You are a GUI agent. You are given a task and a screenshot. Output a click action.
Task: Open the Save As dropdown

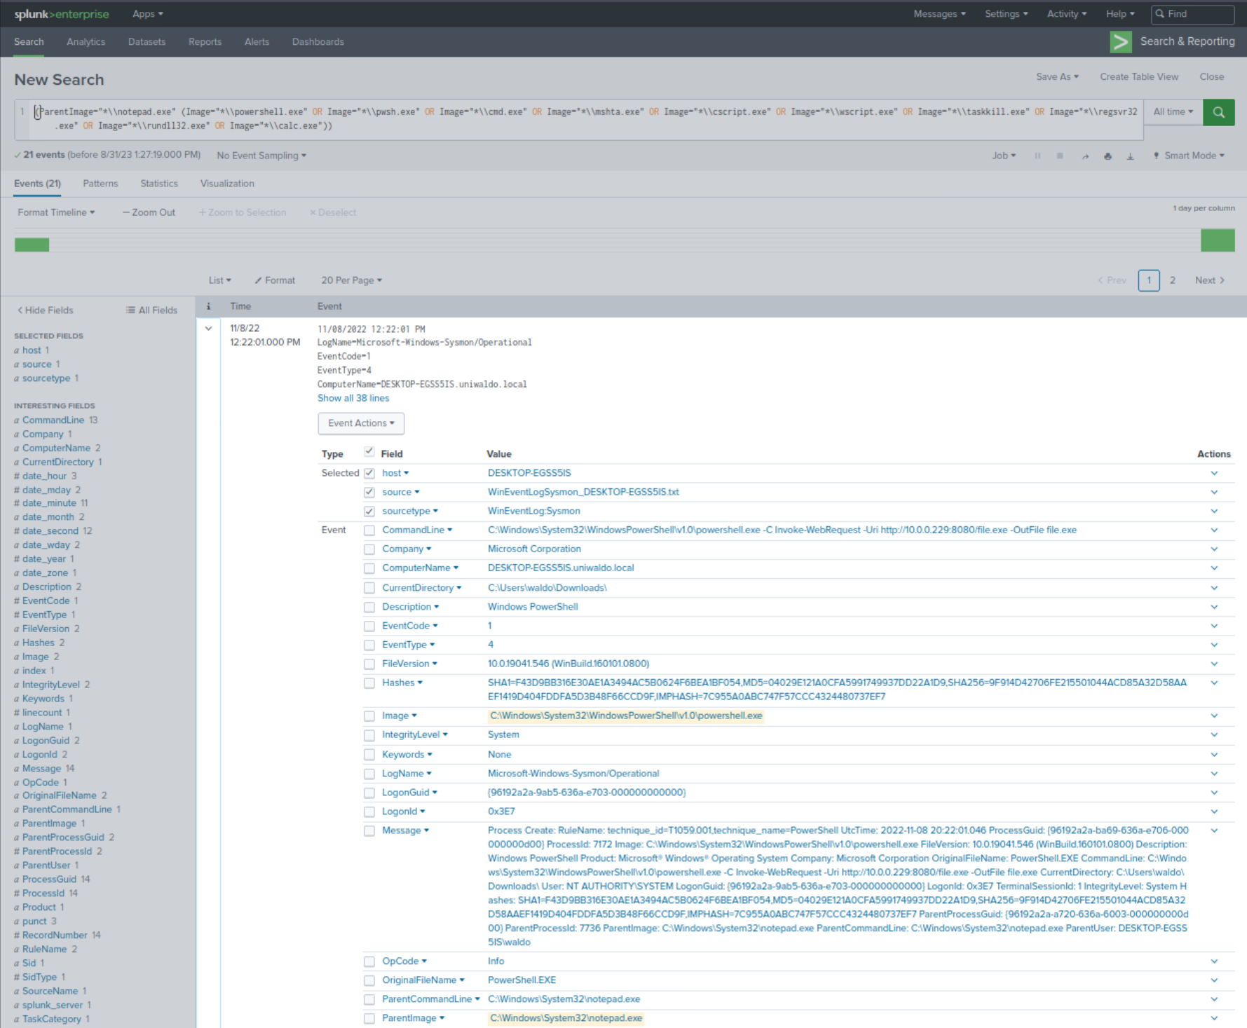pos(1058,77)
